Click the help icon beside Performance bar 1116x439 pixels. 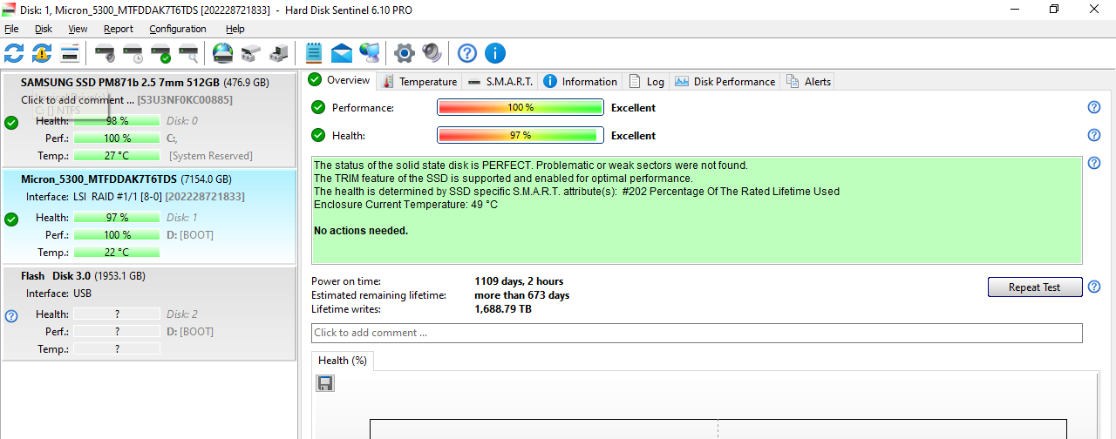1094,107
